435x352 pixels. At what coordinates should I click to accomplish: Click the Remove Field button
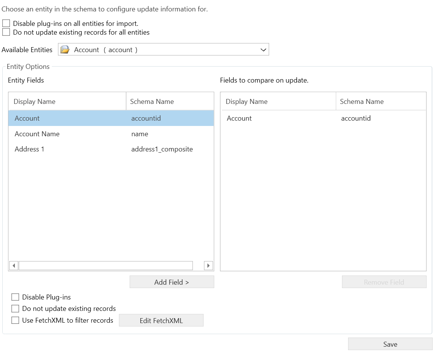384,282
